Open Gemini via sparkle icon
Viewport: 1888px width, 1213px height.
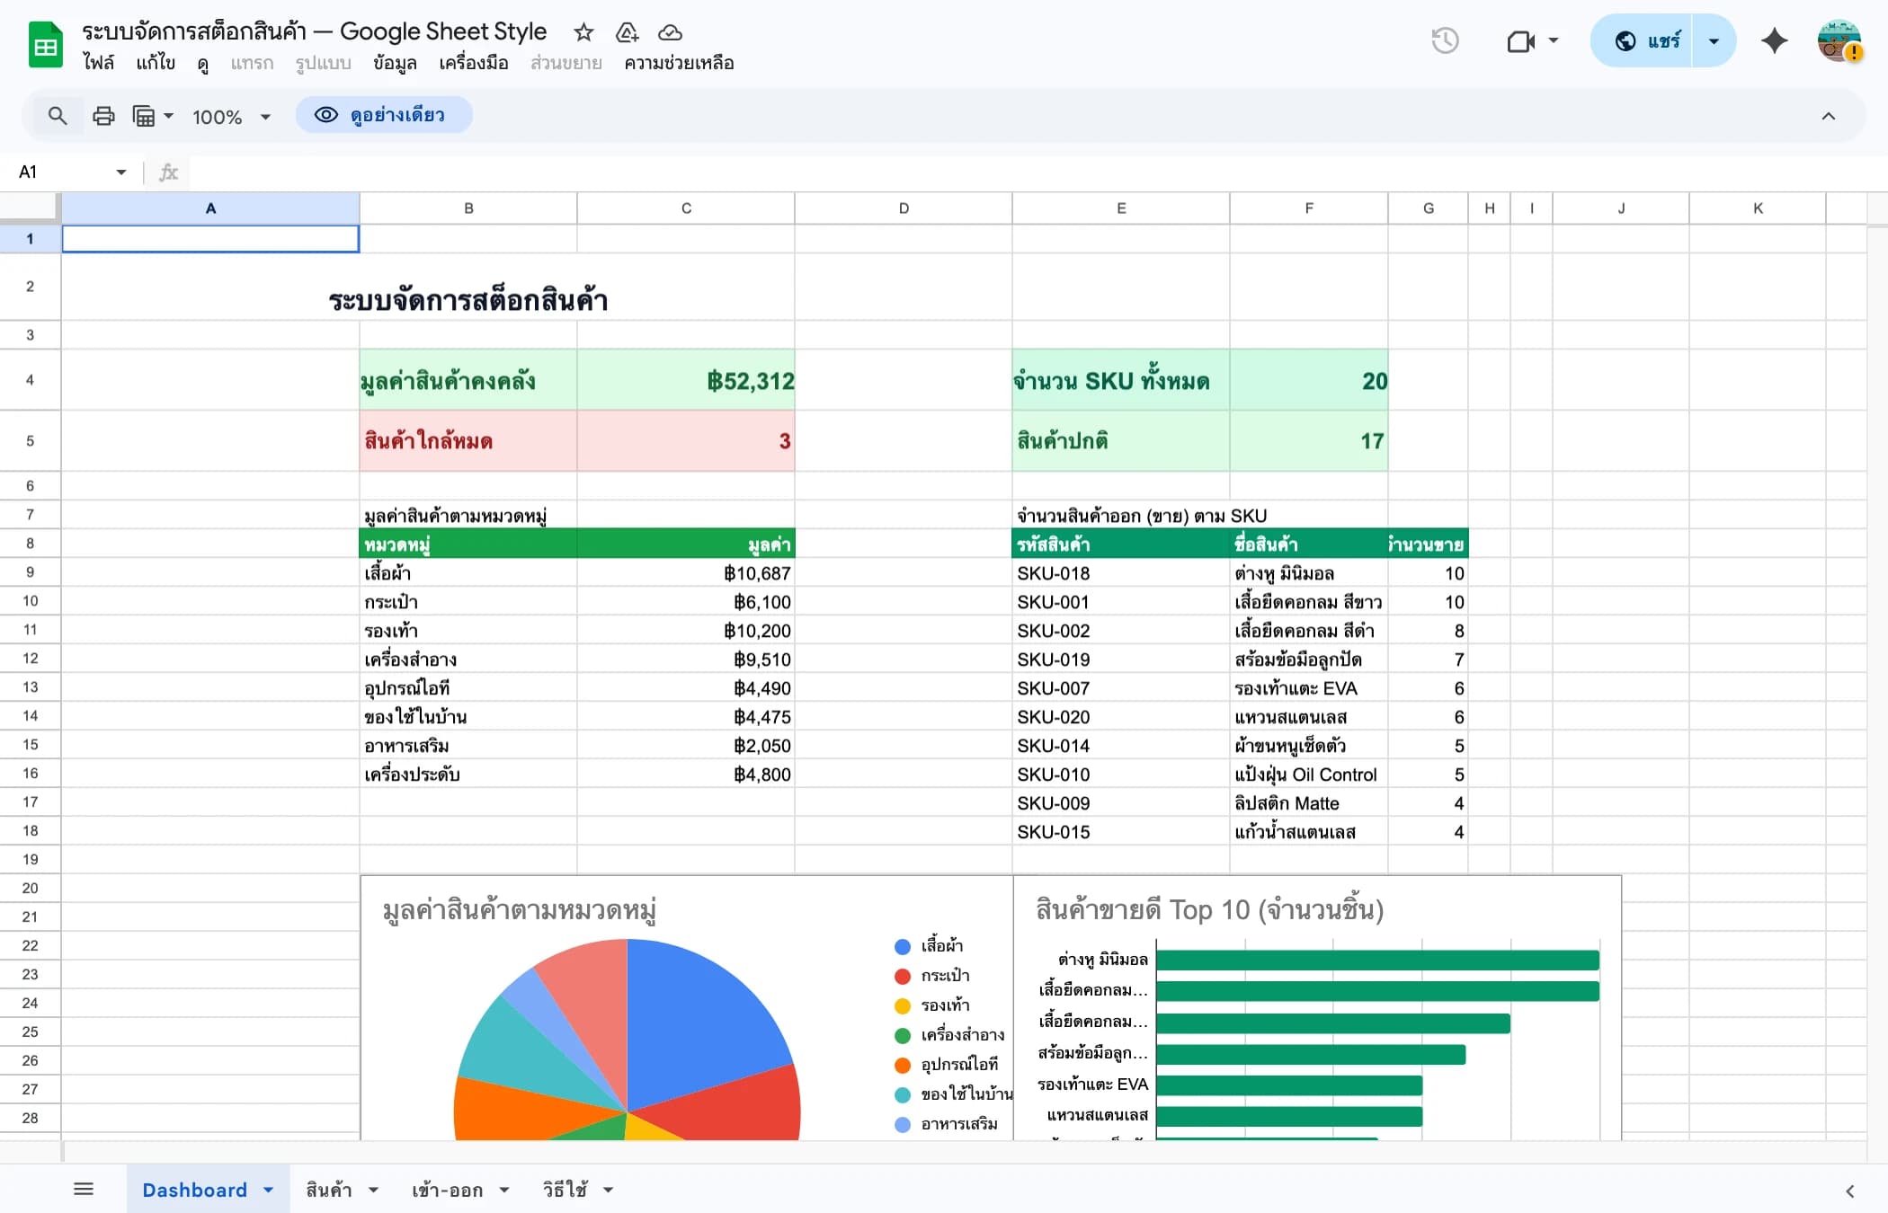(1774, 40)
